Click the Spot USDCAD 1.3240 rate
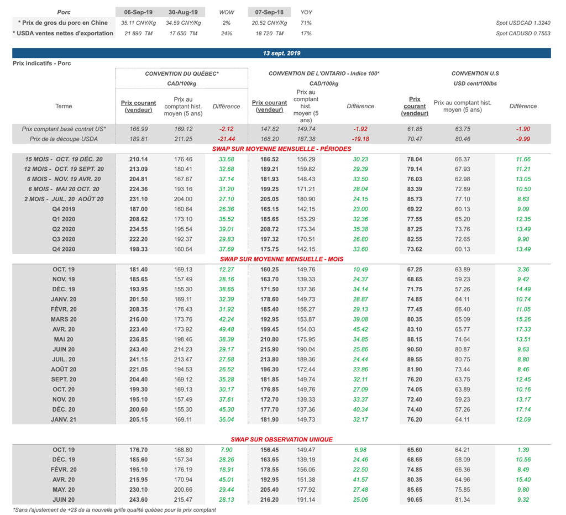The width and height of the screenshot is (566, 515). (x=523, y=23)
